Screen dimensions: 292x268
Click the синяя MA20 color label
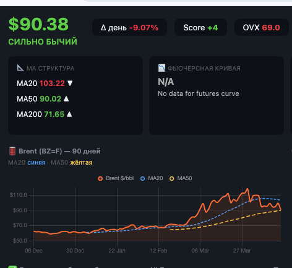[36, 163]
